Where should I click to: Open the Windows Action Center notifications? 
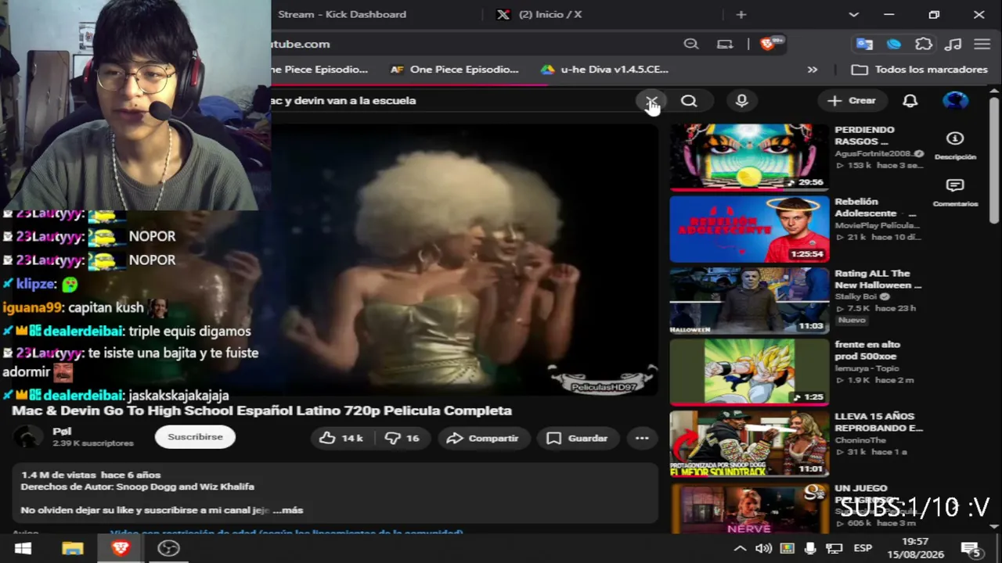[x=971, y=549]
